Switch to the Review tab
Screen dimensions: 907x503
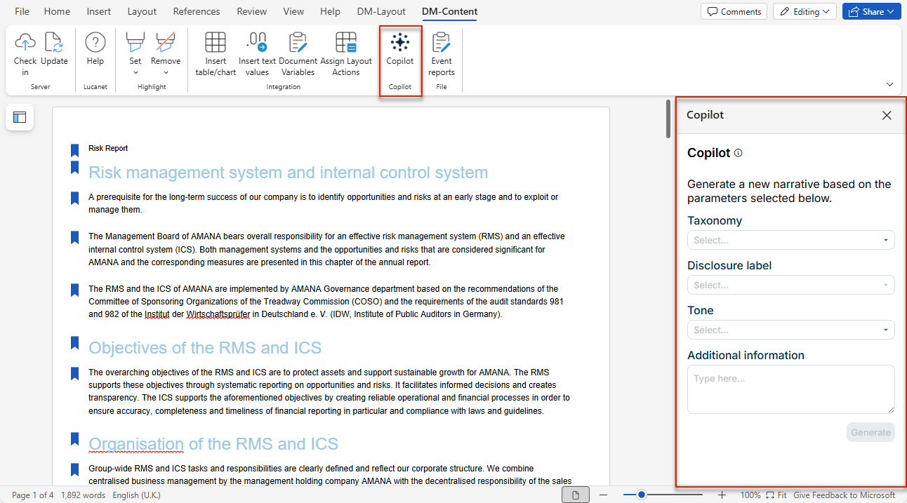[x=252, y=11]
